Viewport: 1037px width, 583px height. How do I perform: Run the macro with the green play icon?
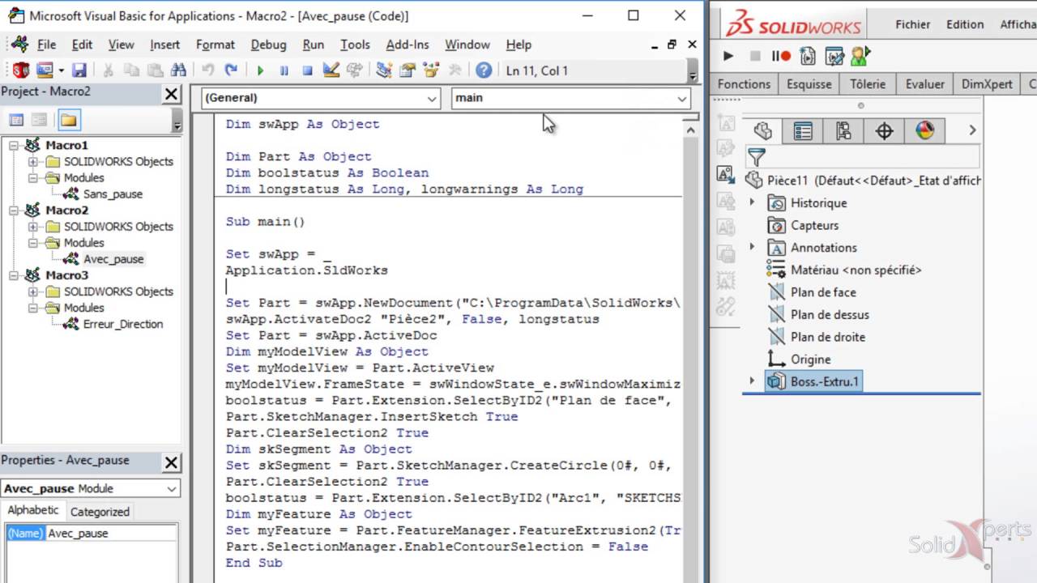click(x=260, y=70)
